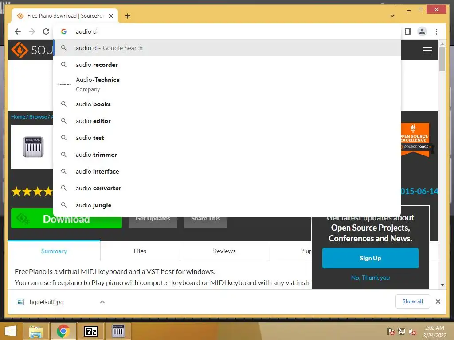Viewport: 454px width, 340px height.
Task: Open FreePiano from the taskbar
Action: point(118,331)
